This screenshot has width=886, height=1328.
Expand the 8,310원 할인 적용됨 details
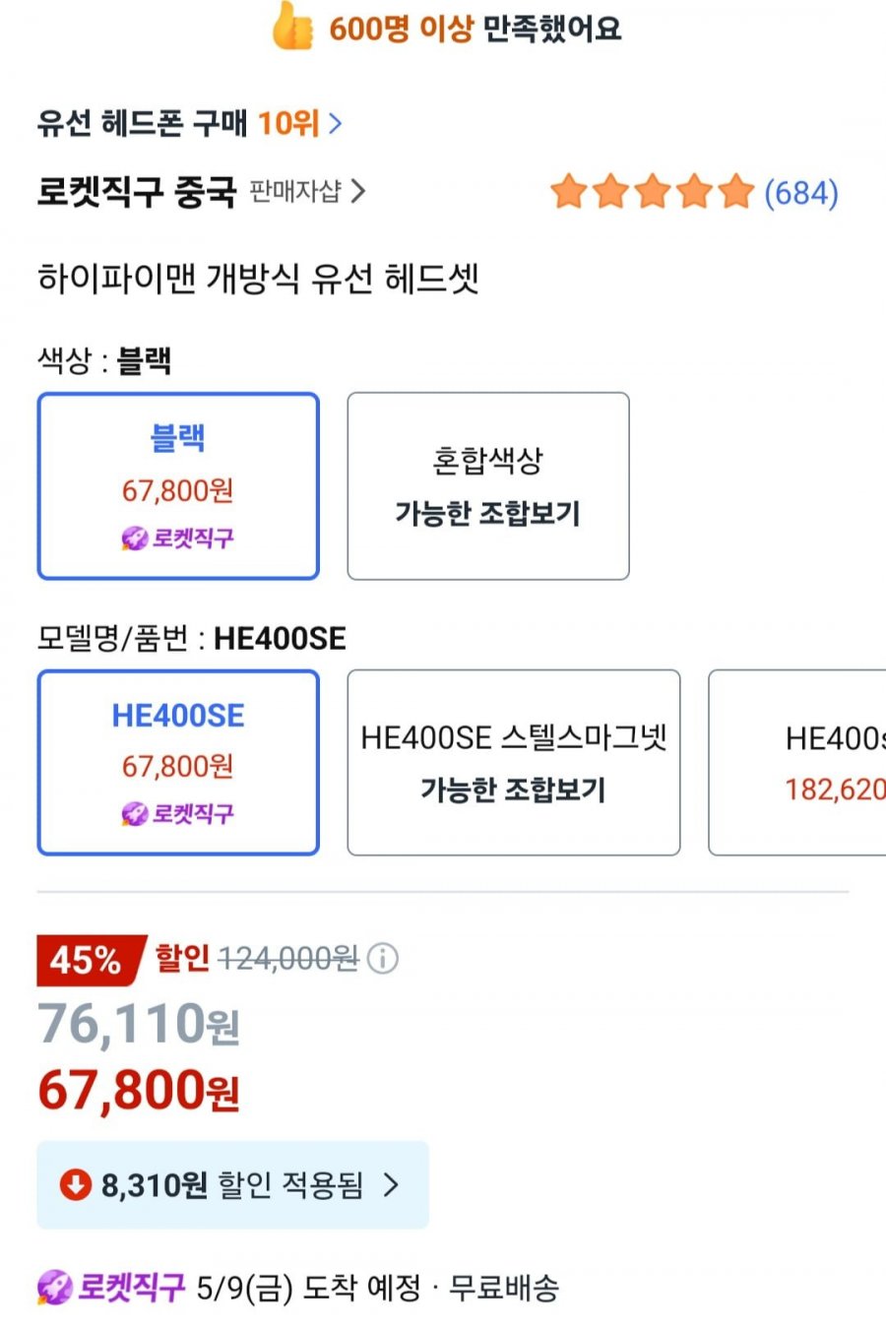[233, 1184]
